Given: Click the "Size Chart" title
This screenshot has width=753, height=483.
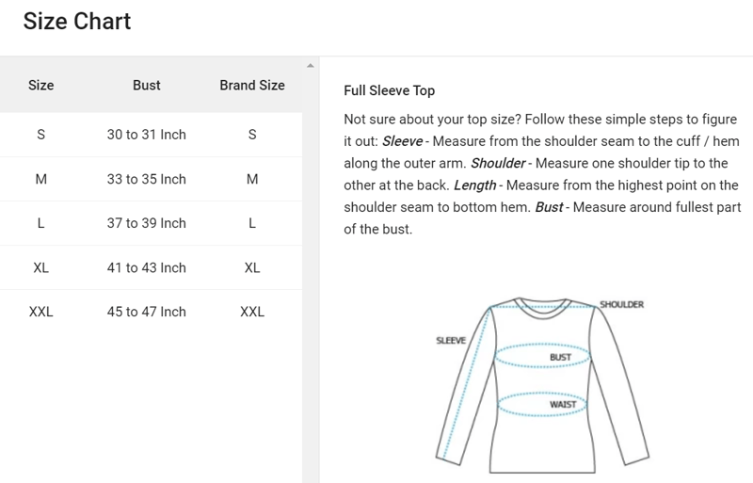Looking at the screenshot, I should pyautogui.click(x=77, y=21).
